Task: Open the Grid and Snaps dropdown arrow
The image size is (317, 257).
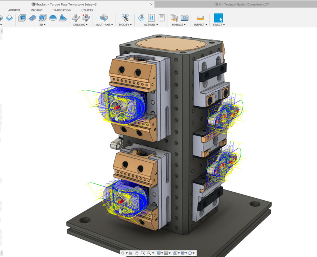Action: (170, 253)
